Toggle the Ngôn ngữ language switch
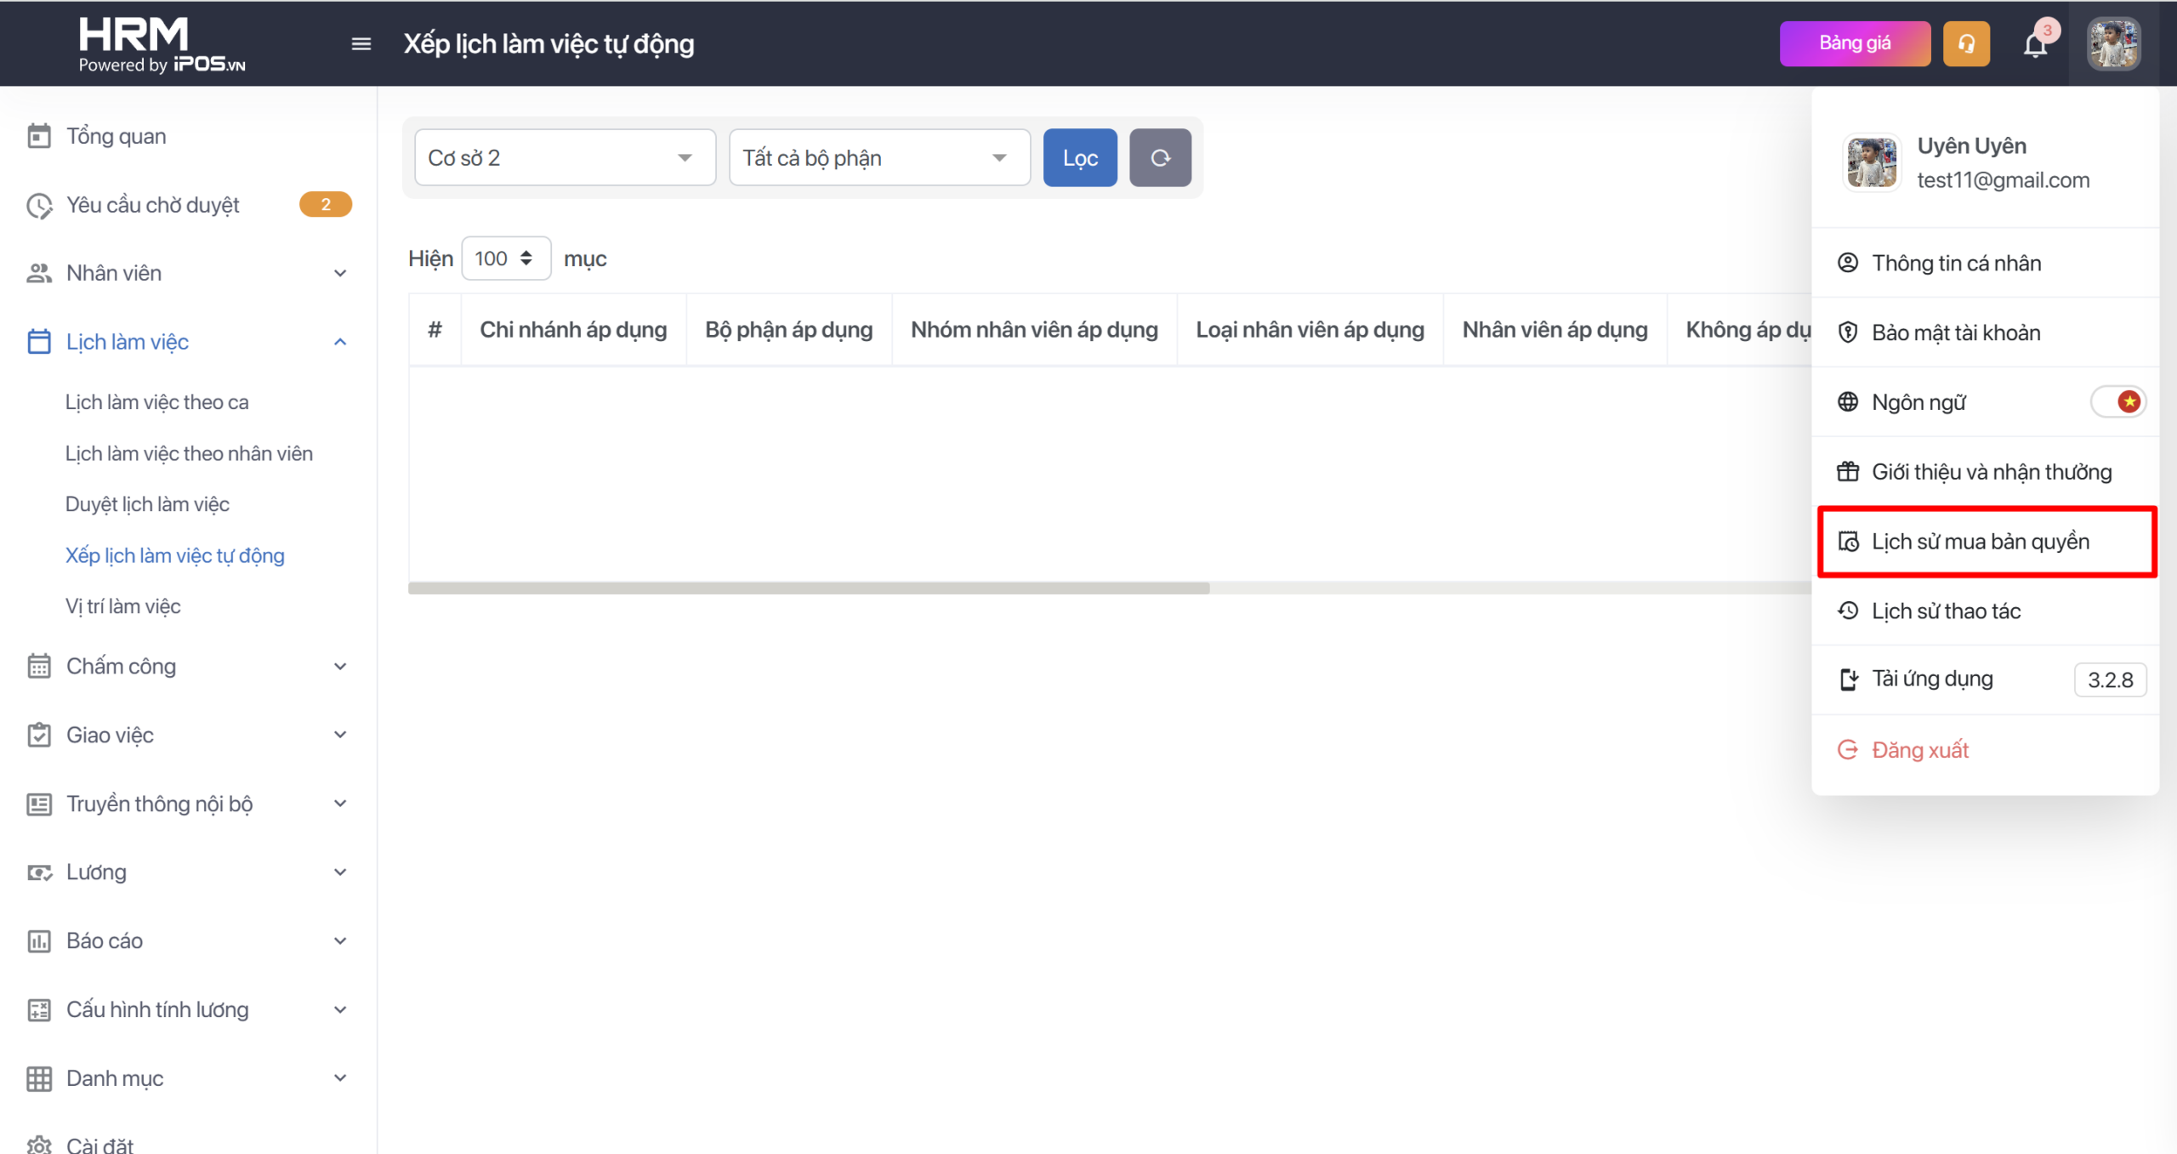The height and width of the screenshot is (1154, 2177). coord(2117,401)
